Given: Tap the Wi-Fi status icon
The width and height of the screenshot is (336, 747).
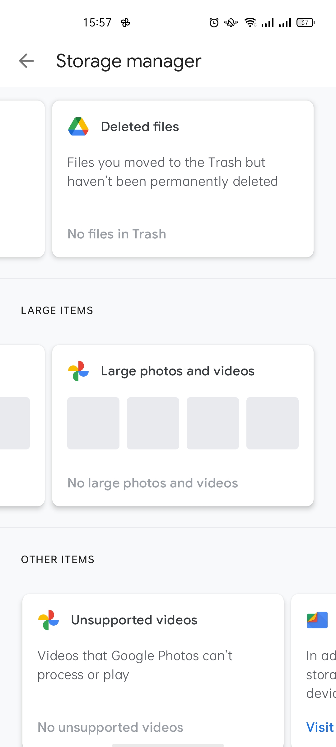Looking at the screenshot, I should (250, 22).
